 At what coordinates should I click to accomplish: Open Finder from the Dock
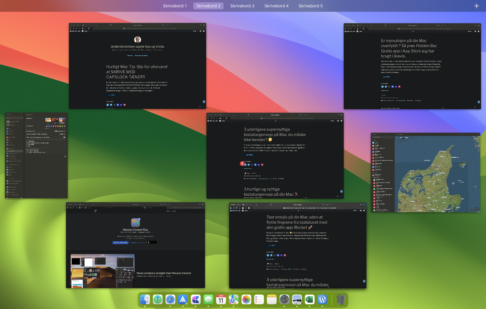coord(145,300)
